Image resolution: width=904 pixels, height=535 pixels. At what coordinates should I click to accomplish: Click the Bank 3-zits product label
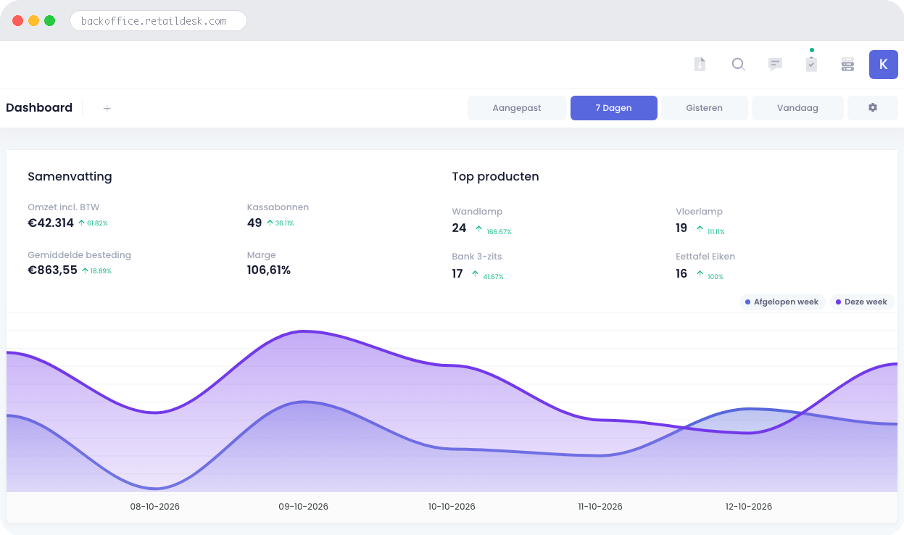[x=477, y=257]
